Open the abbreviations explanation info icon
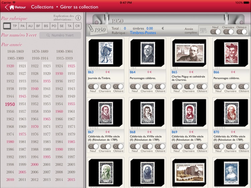The width and height of the screenshot is (251, 188). pos(78,18)
